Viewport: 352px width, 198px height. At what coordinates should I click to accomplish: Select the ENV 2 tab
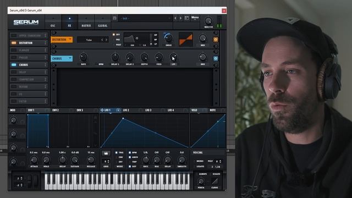pos(56,110)
